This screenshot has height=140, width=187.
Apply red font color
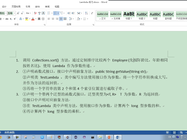[33, 19]
